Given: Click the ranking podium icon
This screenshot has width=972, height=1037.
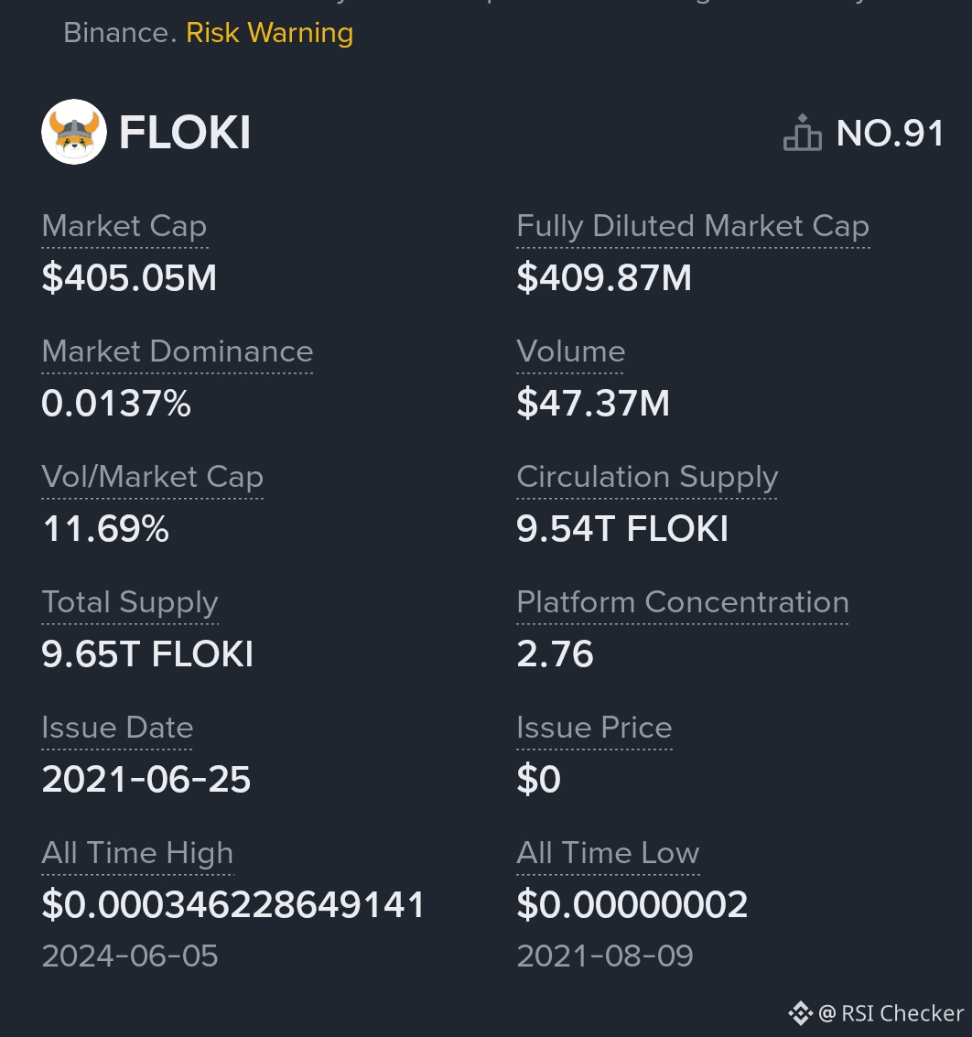Looking at the screenshot, I should [x=802, y=134].
